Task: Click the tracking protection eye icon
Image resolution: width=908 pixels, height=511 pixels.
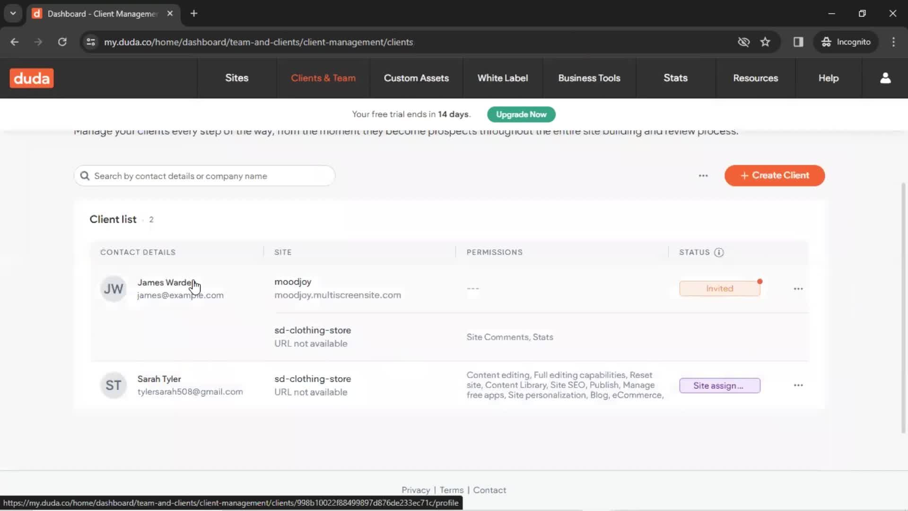Action: coord(743,42)
